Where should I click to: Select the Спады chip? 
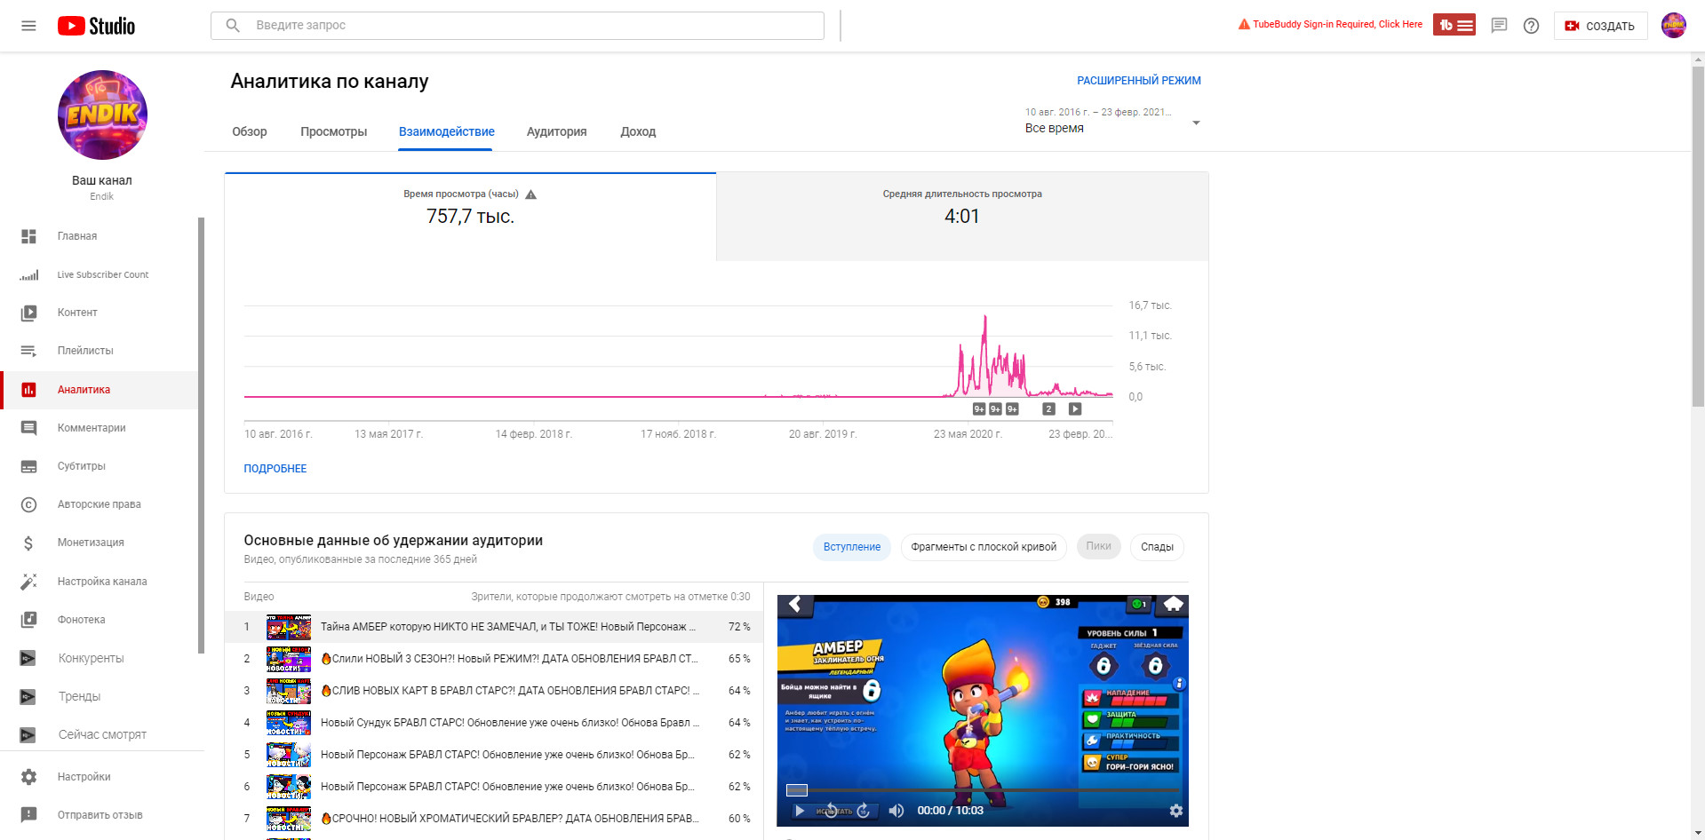(x=1157, y=547)
